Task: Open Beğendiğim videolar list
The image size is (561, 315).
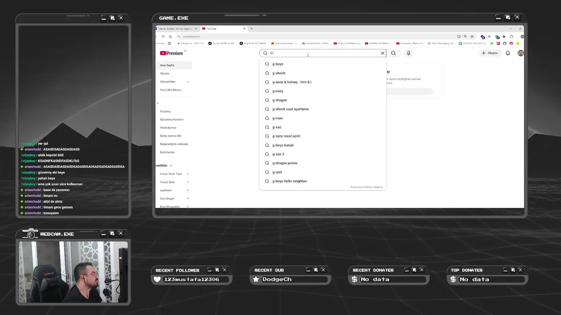Action: coord(174,144)
